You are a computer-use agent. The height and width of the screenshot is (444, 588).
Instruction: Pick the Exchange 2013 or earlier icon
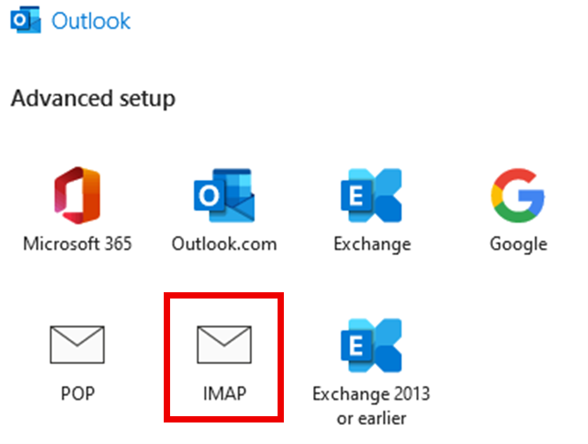(371, 345)
